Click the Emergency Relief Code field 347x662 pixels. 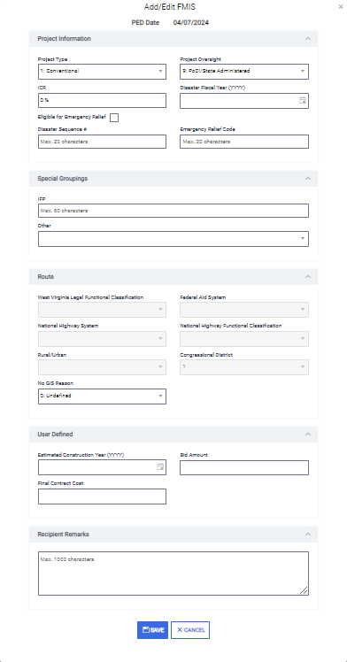(244, 142)
